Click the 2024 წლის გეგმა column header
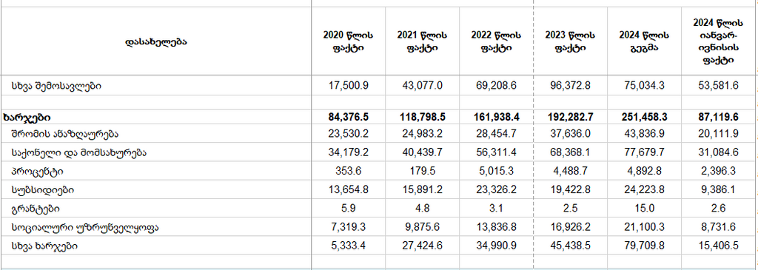Image resolution: width=758 pixels, height=270 pixels. [644, 41]
